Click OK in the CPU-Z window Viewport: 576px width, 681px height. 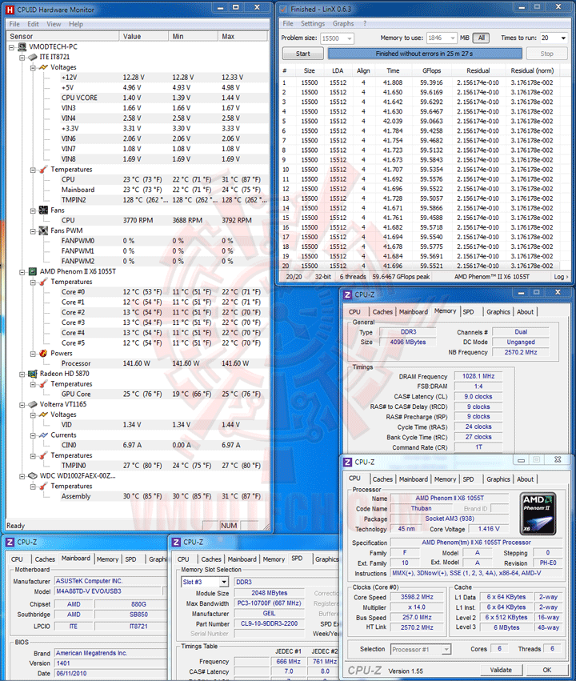click(547, 670)
